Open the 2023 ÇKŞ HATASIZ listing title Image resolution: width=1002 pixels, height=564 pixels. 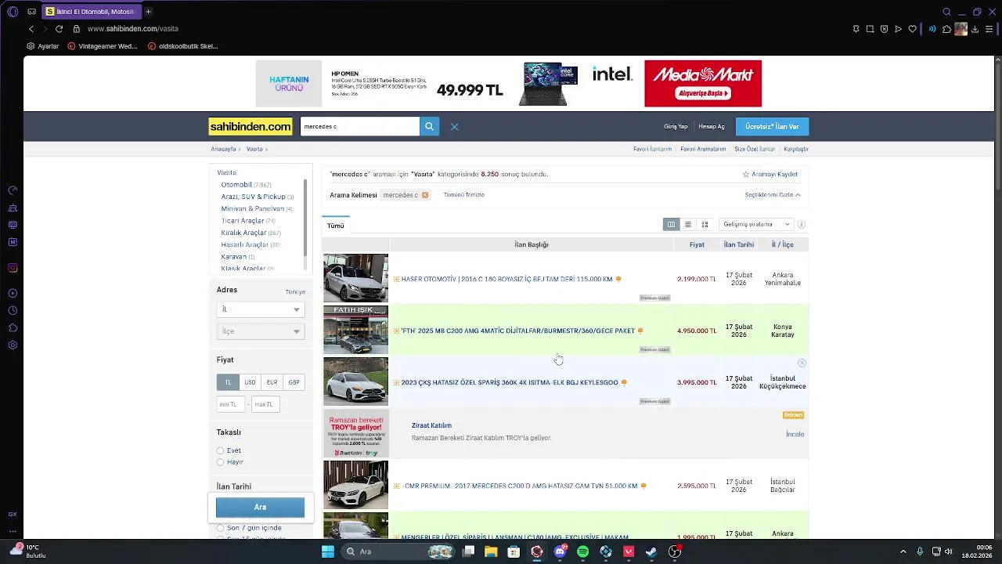tap(510, 383)
